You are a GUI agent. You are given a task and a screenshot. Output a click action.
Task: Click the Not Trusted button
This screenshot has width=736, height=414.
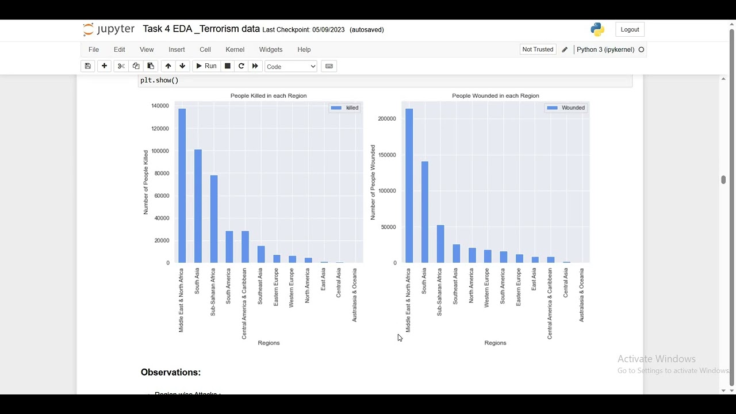coord(538,49)
